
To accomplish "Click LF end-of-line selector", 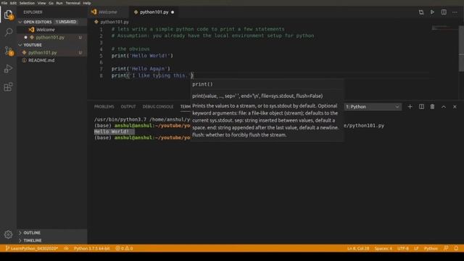I will [x=416, y=248].
